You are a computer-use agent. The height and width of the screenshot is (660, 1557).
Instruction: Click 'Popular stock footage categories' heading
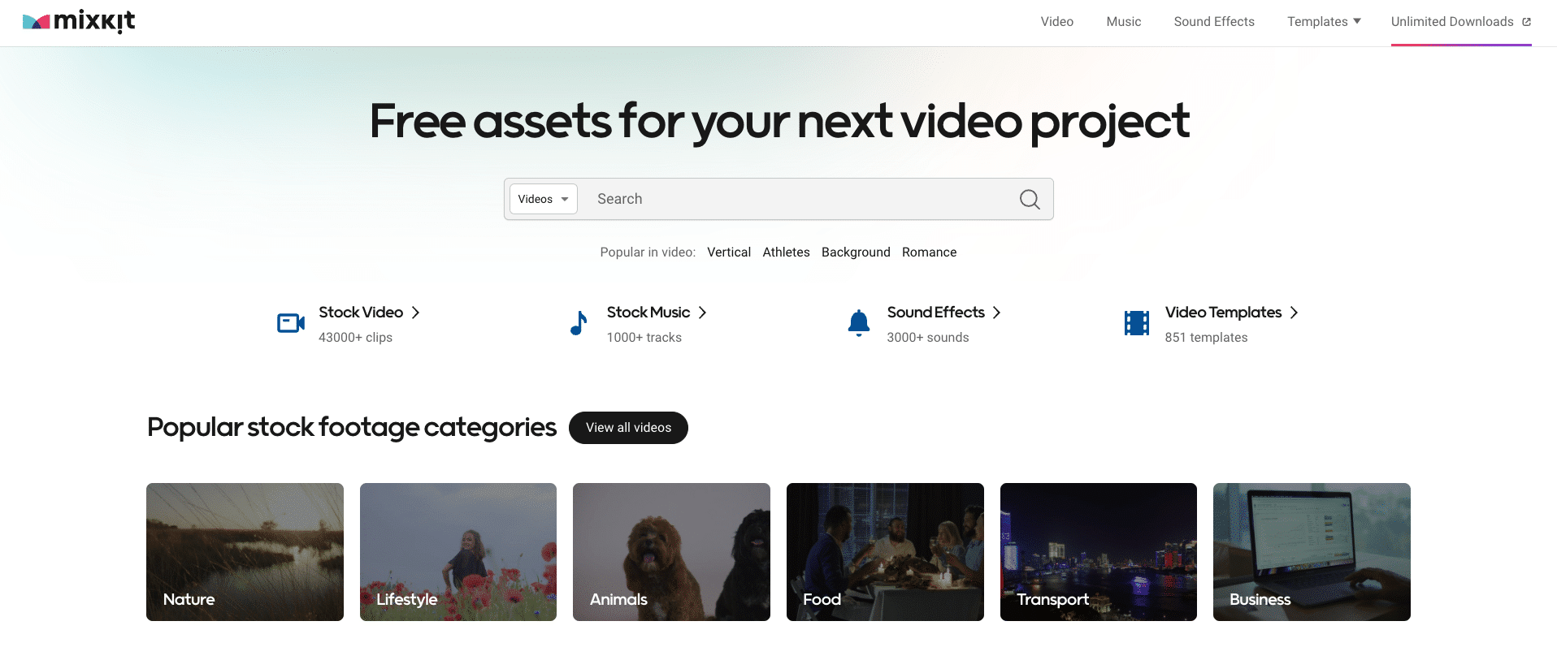[x=352, y=427]
